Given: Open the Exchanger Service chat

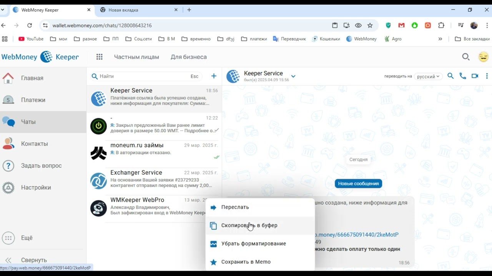Looking at the screenshot, I should tap(154, 180).
